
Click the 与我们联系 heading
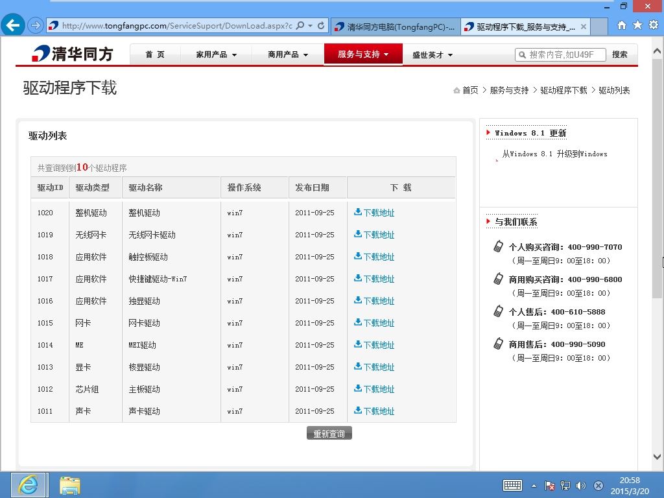[516, 222]
